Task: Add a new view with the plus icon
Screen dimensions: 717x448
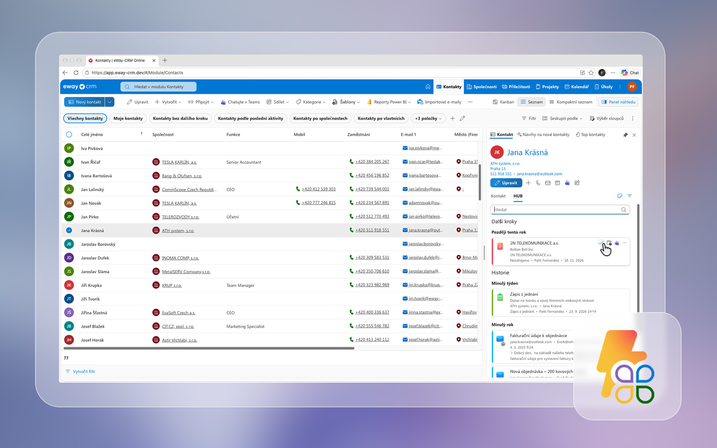Action: tap(452, 118)
